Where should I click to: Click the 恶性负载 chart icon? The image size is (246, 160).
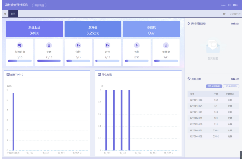(x=99, y=75)
